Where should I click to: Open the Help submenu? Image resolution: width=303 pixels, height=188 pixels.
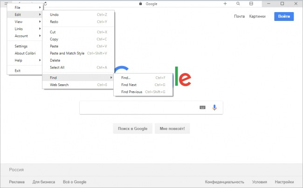click(25, 60)
